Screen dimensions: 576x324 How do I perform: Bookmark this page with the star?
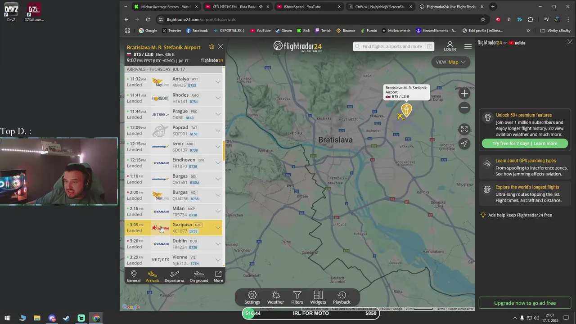483,19
